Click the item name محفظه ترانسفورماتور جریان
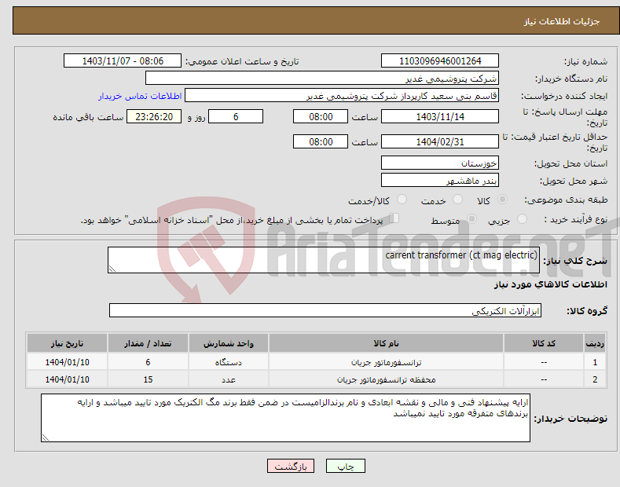This screenshot has height=487, width=620. tap(386, 379)
